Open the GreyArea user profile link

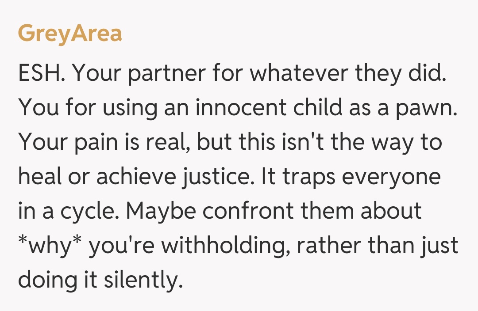click(x=70, y=34)
